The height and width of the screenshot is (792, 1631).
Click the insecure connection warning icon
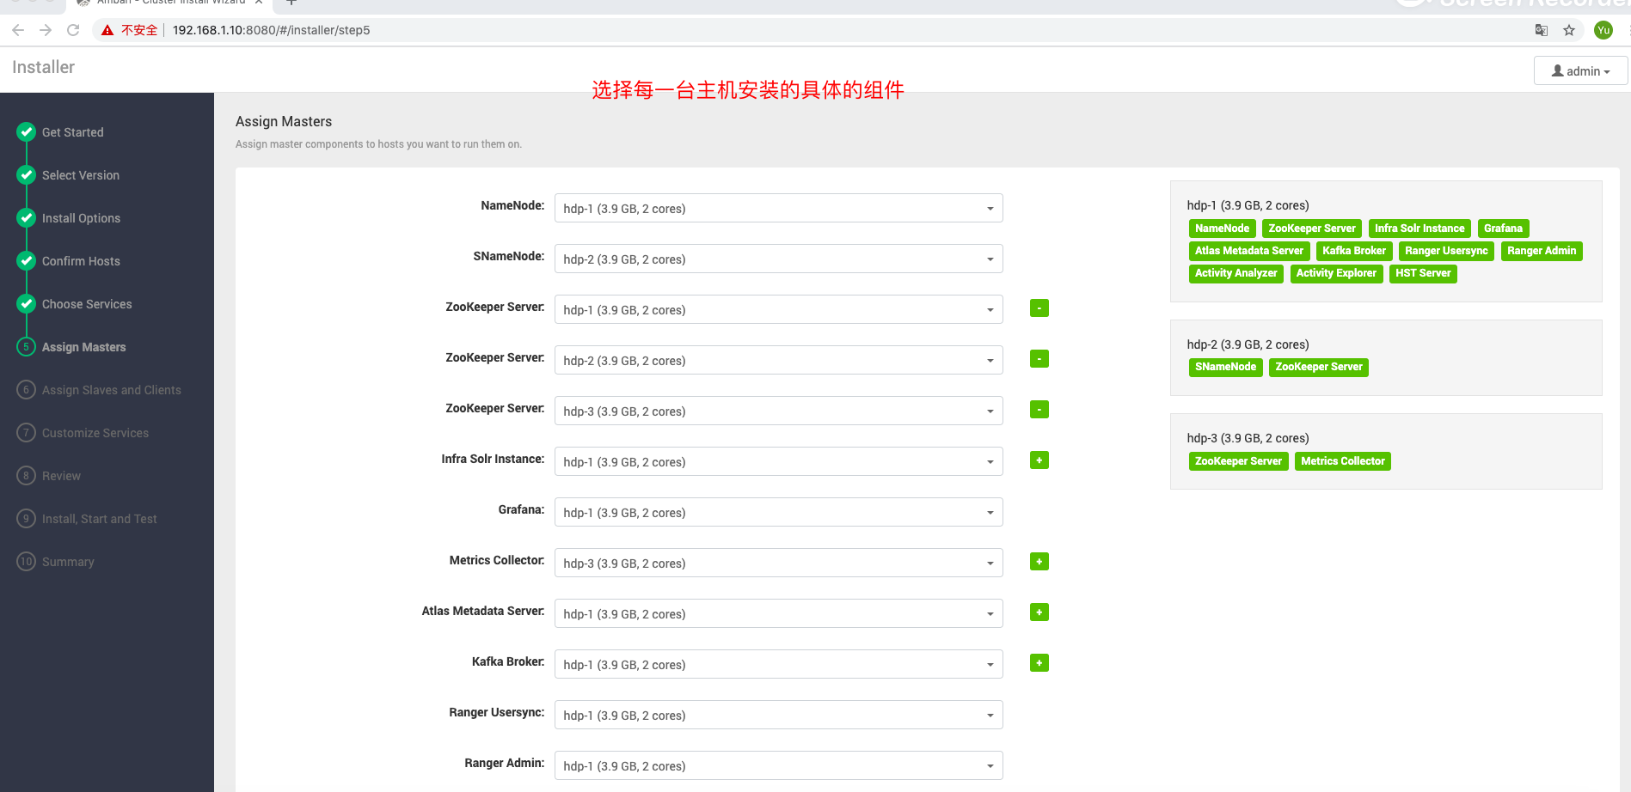coord(107,30)
